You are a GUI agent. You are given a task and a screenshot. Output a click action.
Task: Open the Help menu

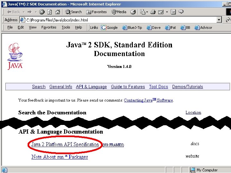coord(78,27)
